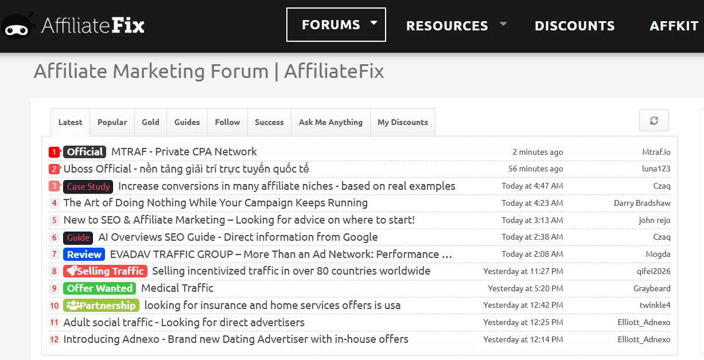View Darry Bradshaw's profile
This screenshot has width=704, height=360.
pos(642,203)
